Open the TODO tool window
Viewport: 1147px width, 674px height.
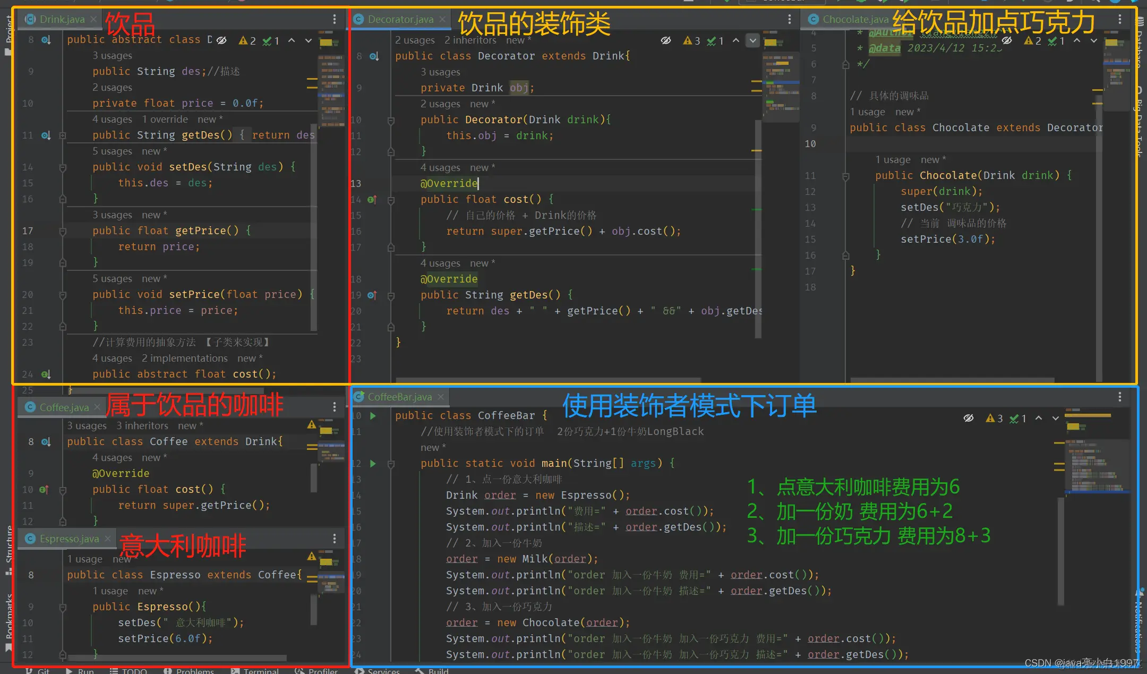[134, 670]
